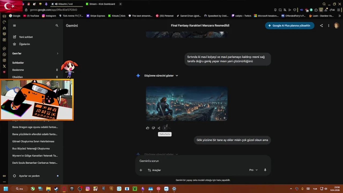
Task: Open the Stripe Express bookmark
Action: (96, 16)
